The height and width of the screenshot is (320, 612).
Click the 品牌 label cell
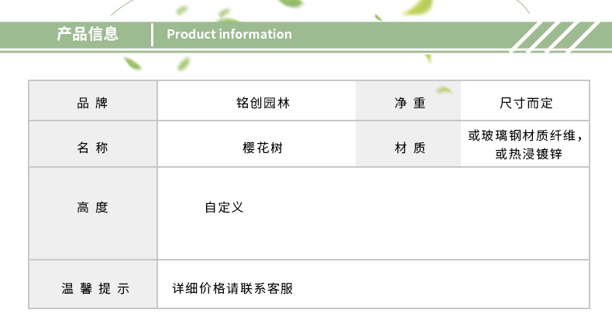click(93, 103)
